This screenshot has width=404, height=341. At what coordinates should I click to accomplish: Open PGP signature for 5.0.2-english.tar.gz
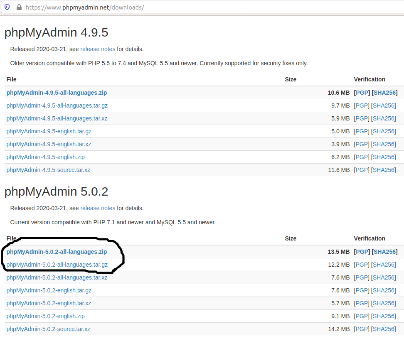click(x=362, y=290)
